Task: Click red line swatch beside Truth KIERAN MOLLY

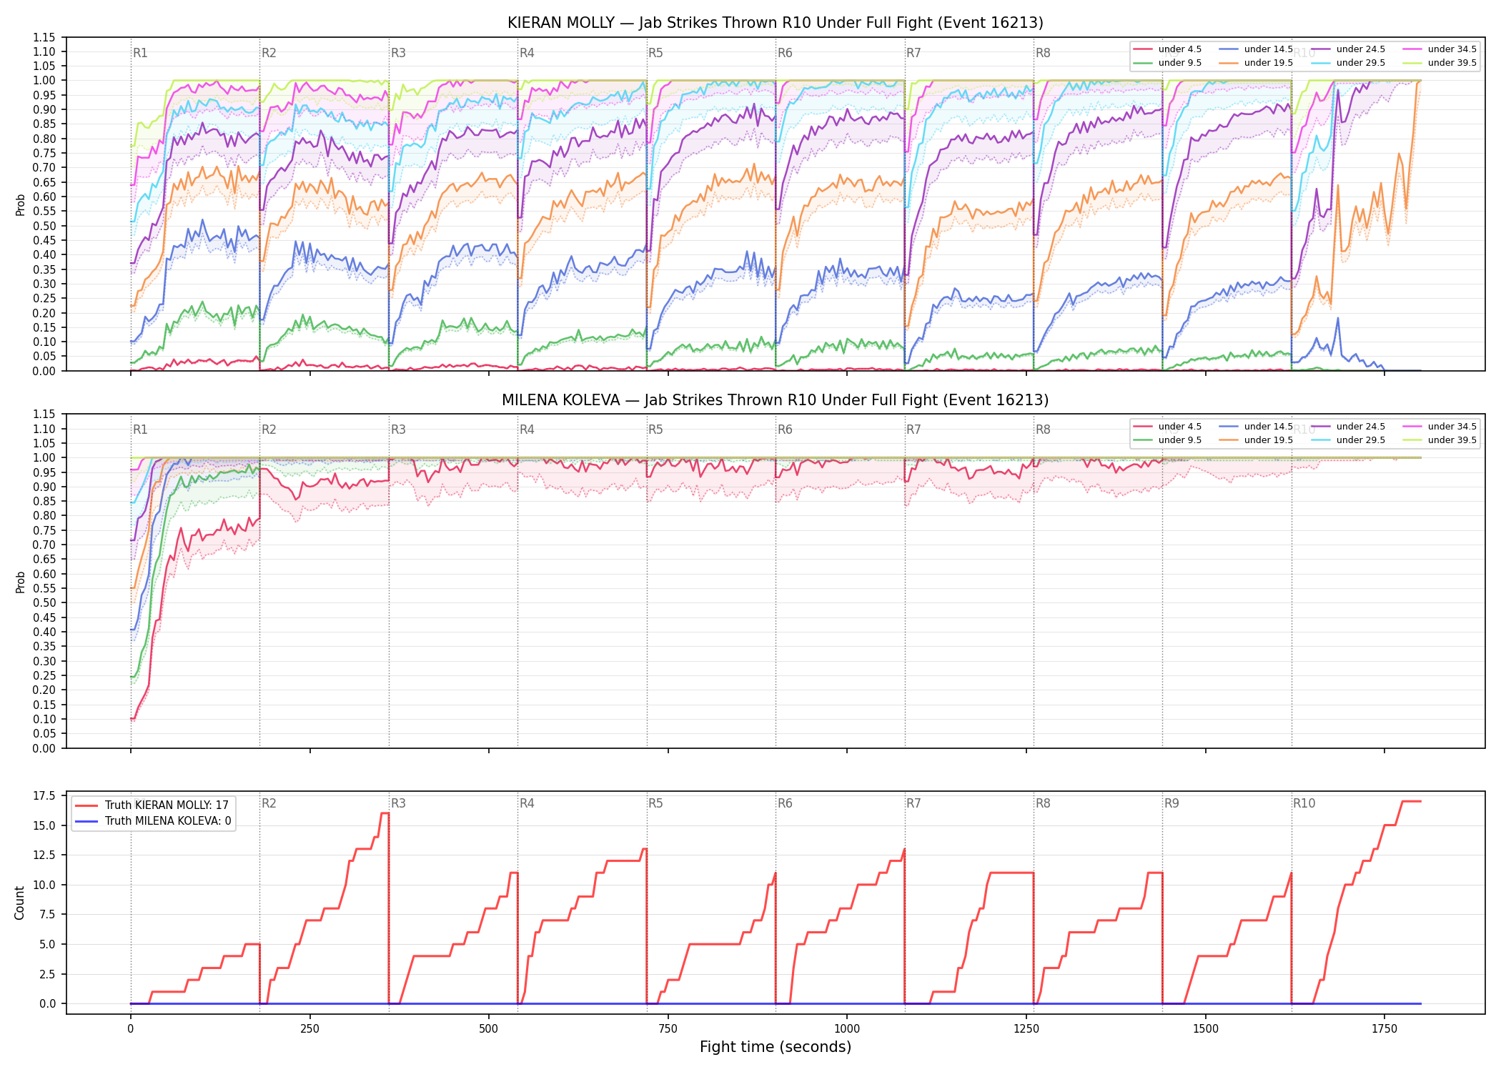Action: coord(86,805)
